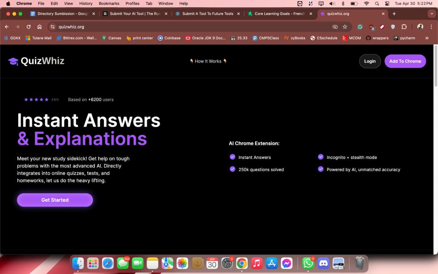Click the crossed-out eye icon in address bar

pos(335,27)
